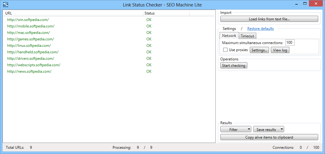Switch to the Network tab
The height and width of the screenshot is (154, 325).
click(x=229, y=36)
